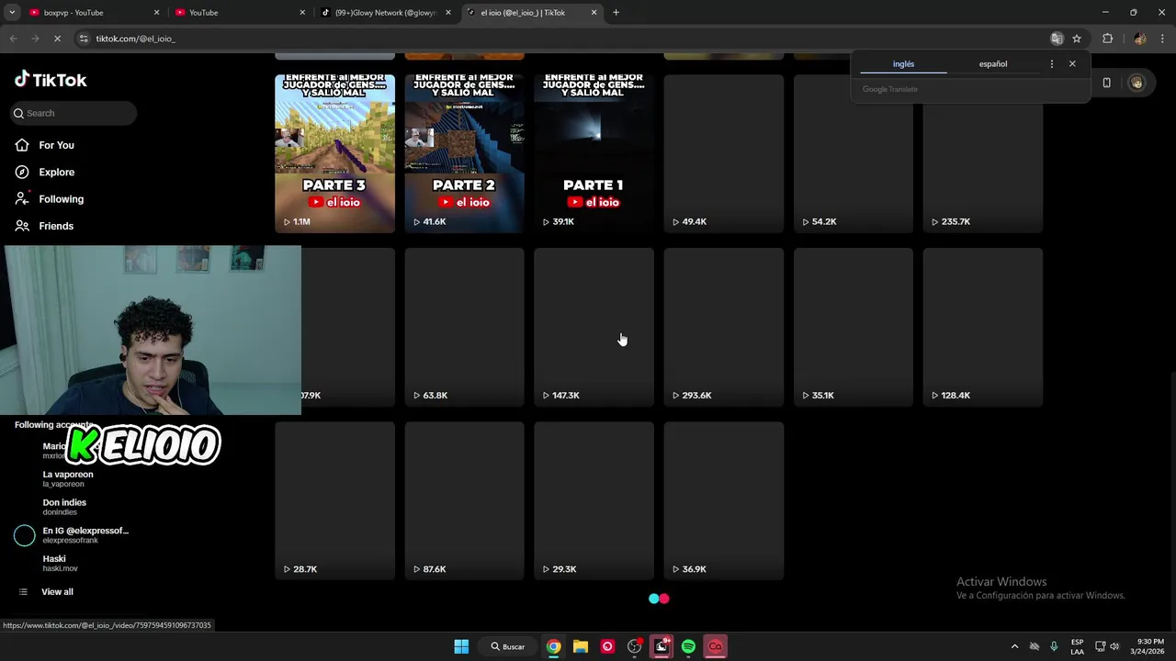Open OBS Studio from the taskbar
The image size is (1176, 661).
(x=634, y=646)
